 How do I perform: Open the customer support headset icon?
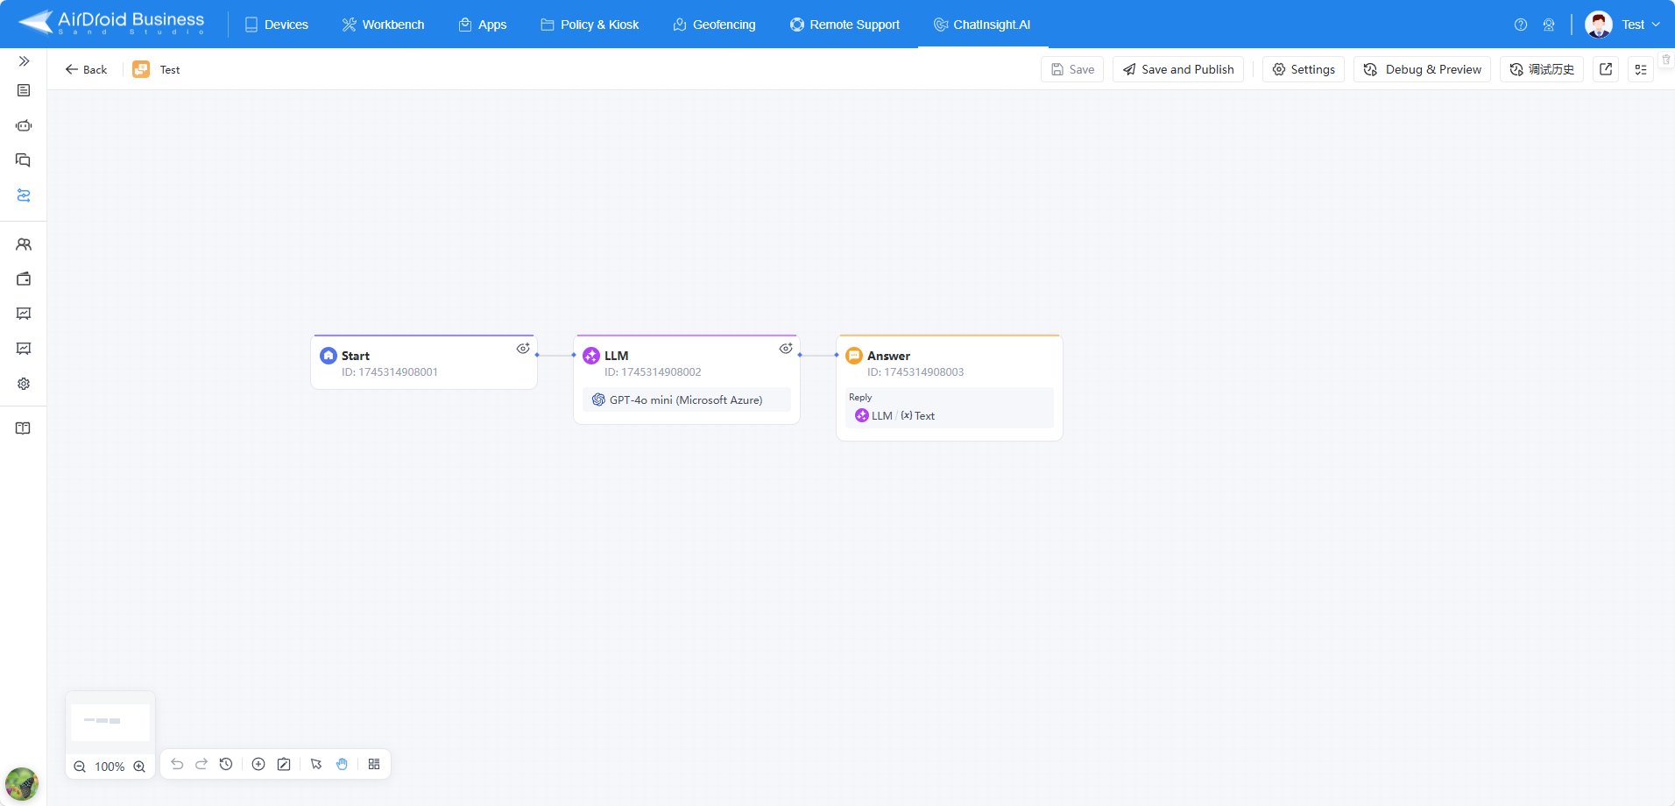1549,25
